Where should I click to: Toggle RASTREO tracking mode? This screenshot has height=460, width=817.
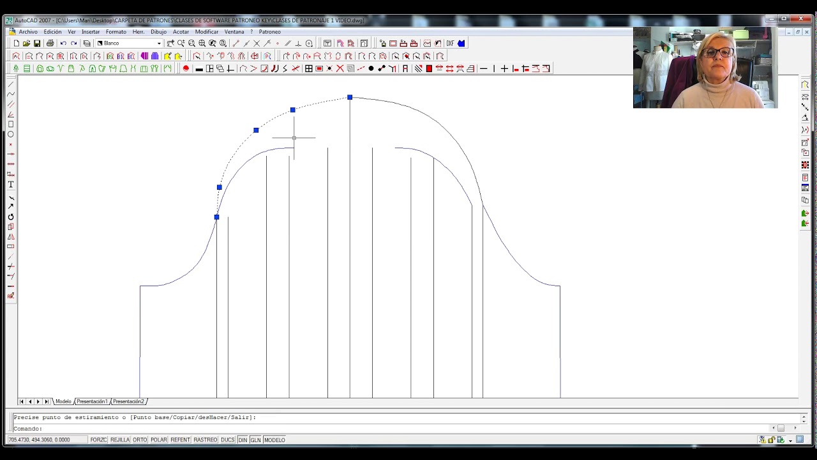[206, 440]
